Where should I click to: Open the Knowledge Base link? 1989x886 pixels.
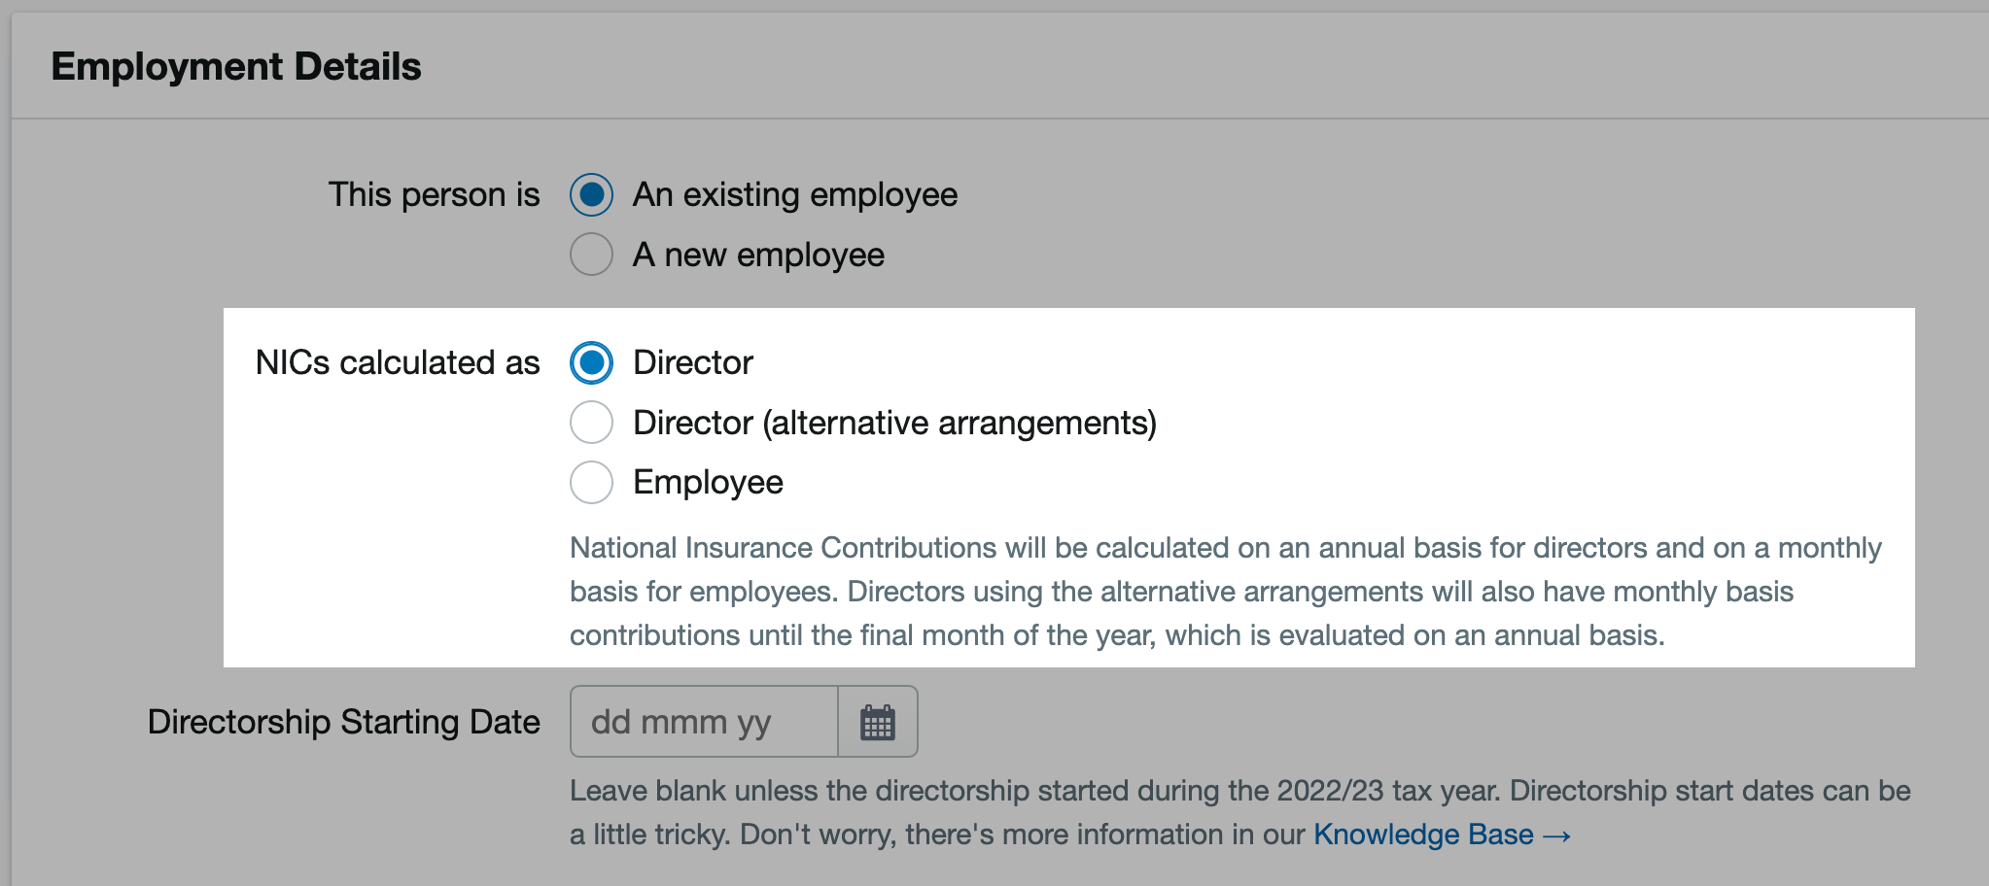(x=1423, y=835)
